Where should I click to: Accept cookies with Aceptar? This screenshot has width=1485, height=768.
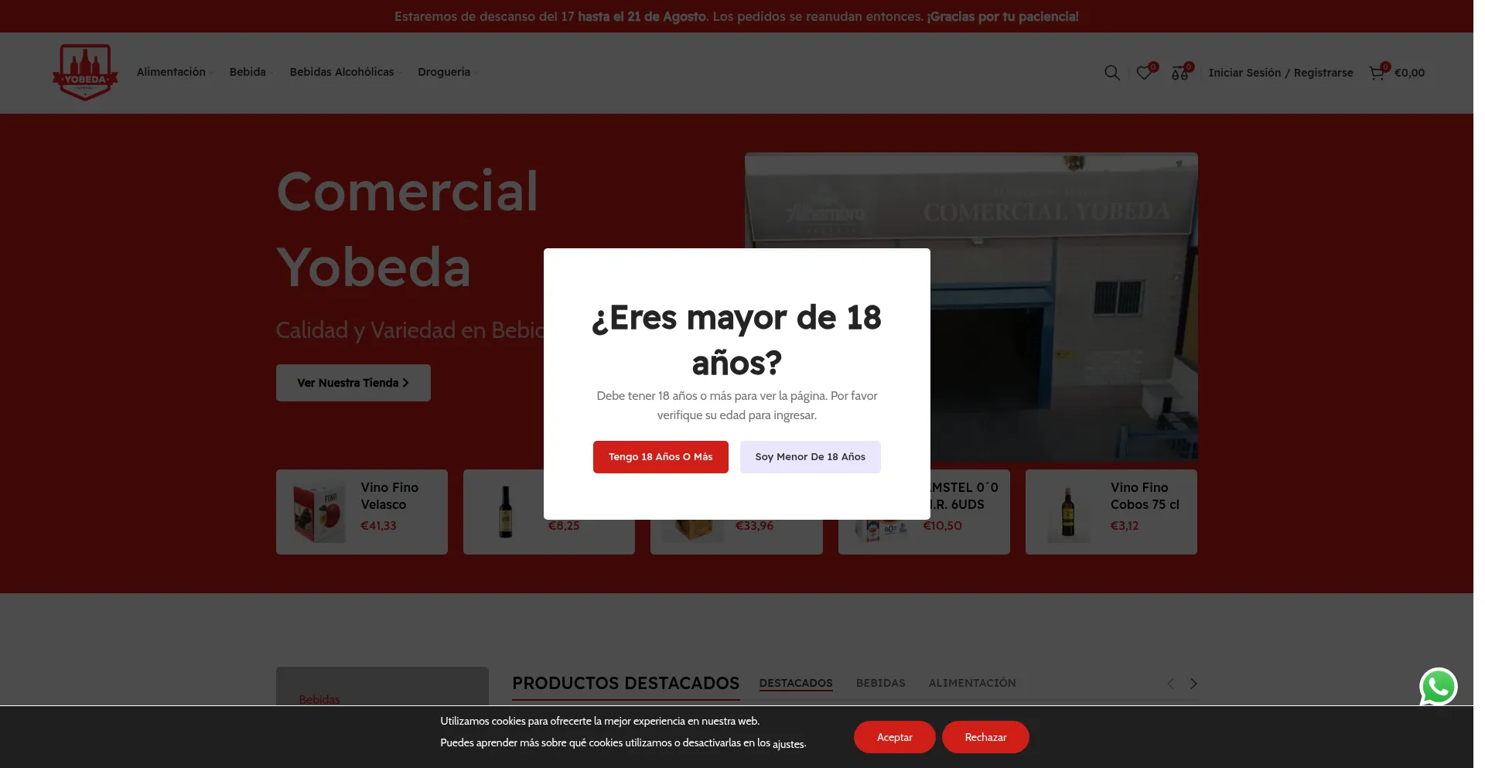894,737
